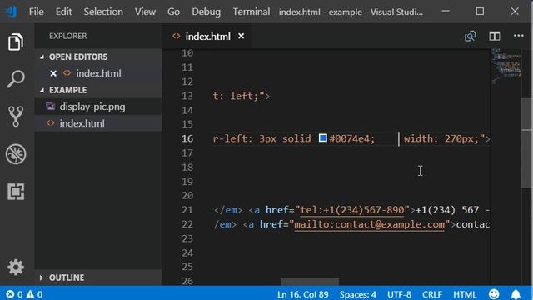Close index.html in Open Editors list
533x300 pixels.
pyautogui.click(x=53, y=73)
